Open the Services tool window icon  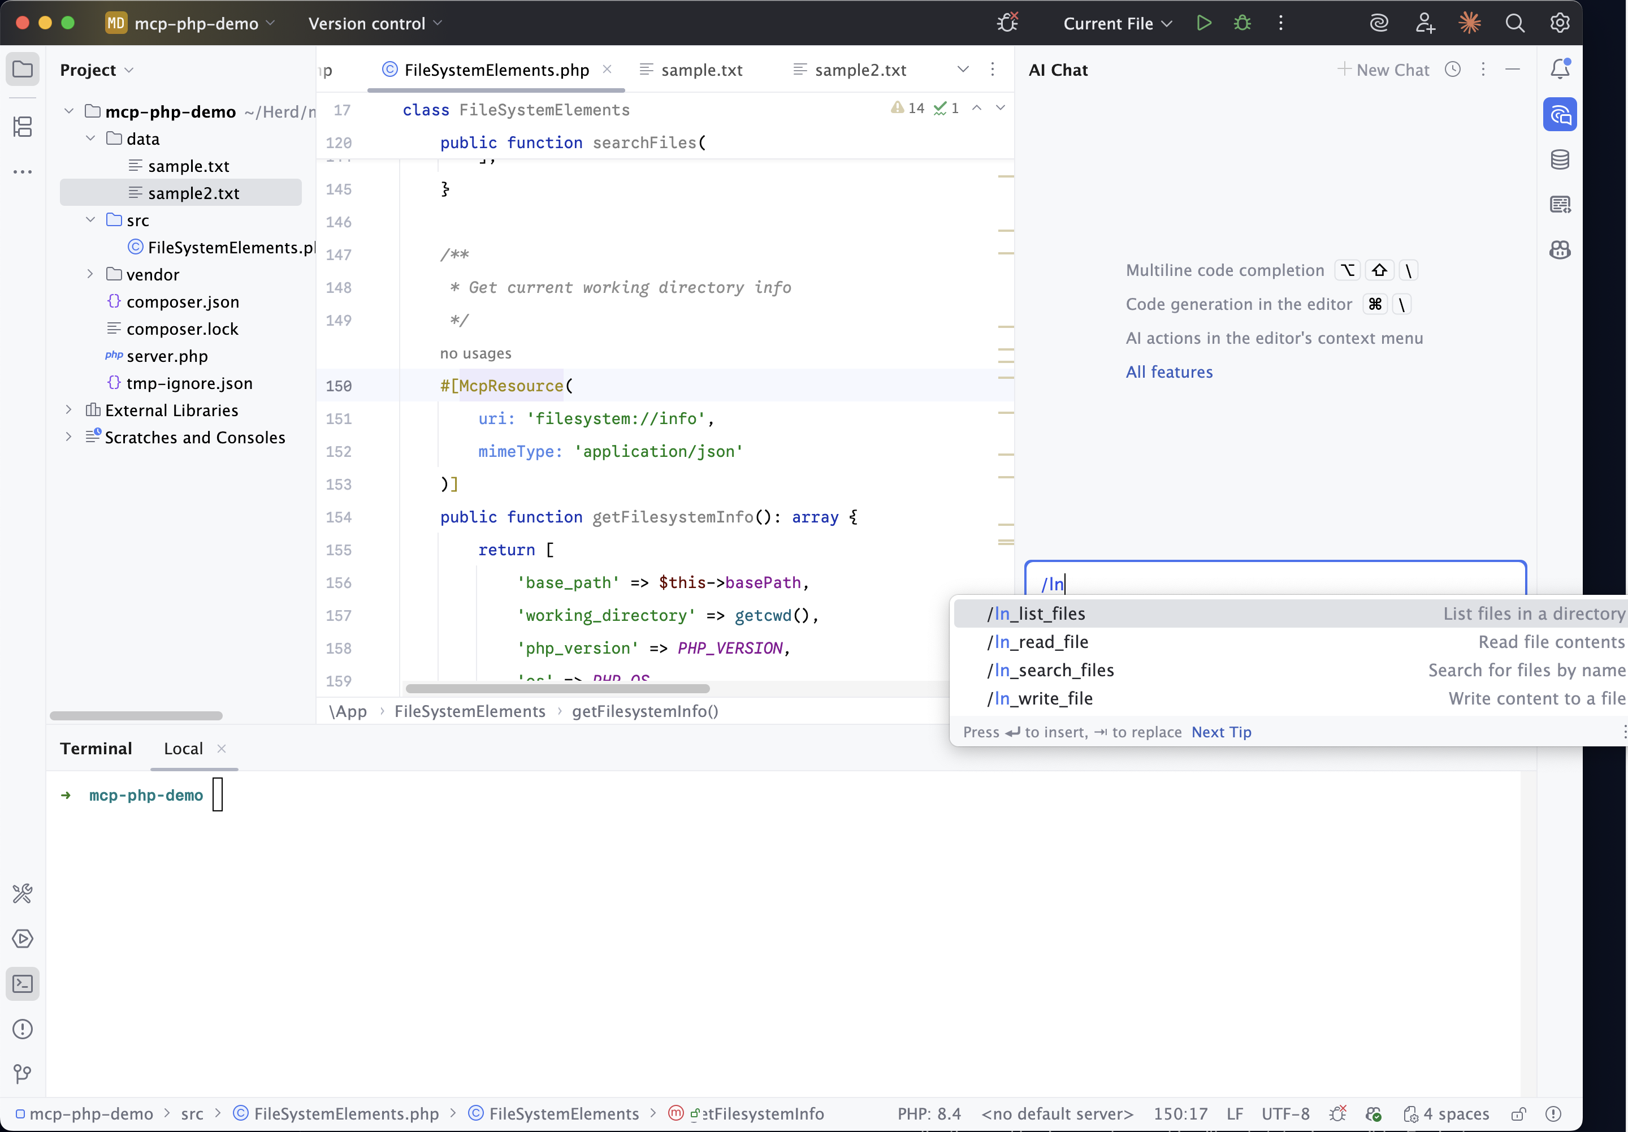click(23, 939)
